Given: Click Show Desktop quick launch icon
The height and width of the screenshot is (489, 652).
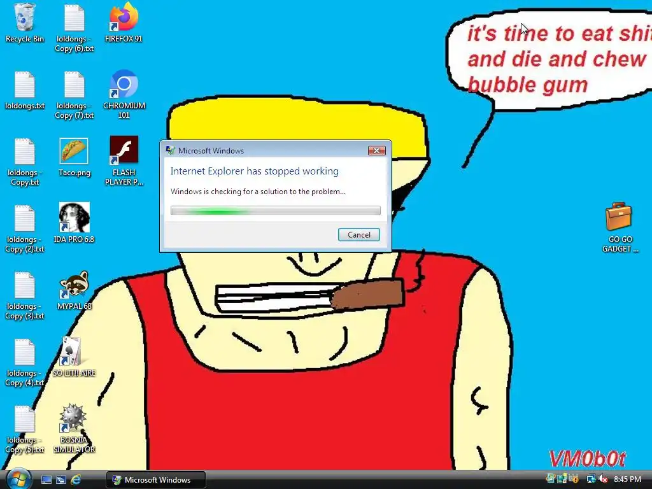Looking at the screenshot, I should (x=46, y=480).
